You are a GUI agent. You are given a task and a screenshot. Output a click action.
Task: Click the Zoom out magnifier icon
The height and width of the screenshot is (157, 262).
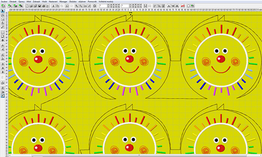81,6
